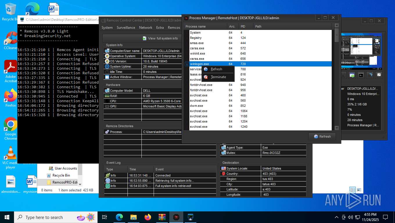This screenshot has height=223, width=395.
Task: Click the Path column header
Action: pyautogui.click(x=293, y=26)
